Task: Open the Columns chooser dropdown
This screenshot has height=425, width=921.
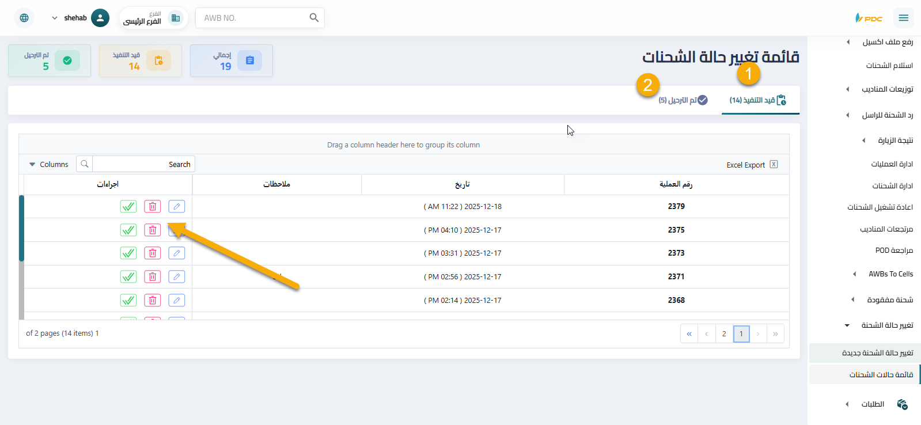Action: click(x=49, y=165)
